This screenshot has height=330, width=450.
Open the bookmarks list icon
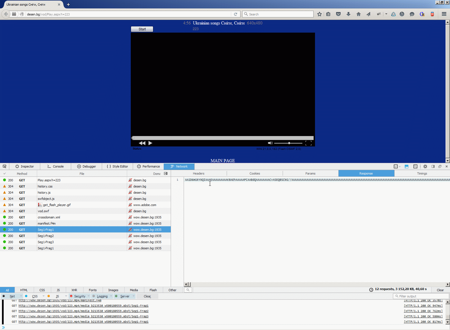click(x=328, y=14)
